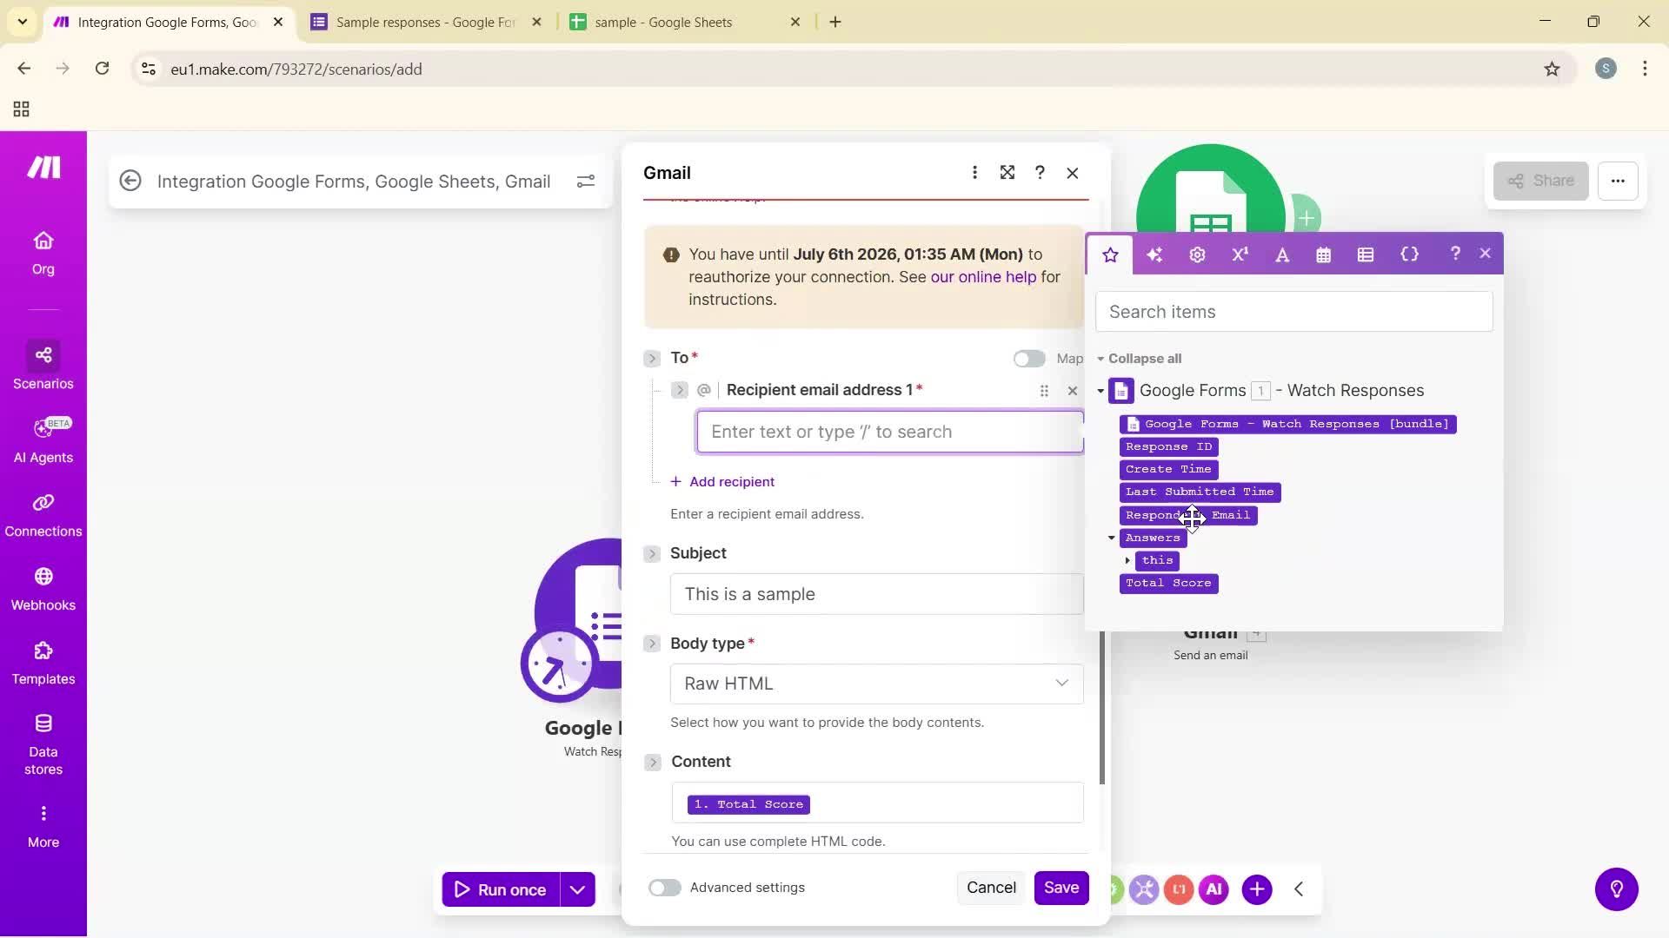Toggle the Map switch for recipient field
The image size is (1669, 938).
(x=1029, y=358)
